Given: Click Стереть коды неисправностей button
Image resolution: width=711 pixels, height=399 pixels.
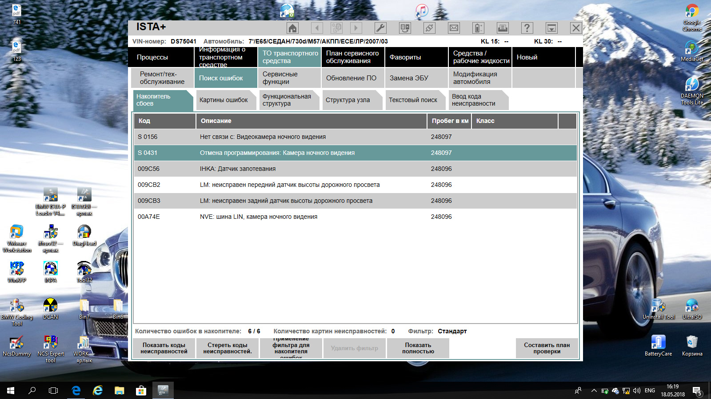Looking at the screenshot, I should point(228,348).
